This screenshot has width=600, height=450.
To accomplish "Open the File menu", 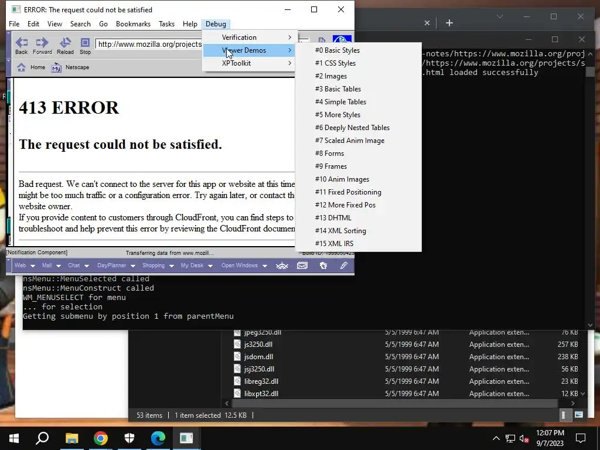I will (14, 24).
